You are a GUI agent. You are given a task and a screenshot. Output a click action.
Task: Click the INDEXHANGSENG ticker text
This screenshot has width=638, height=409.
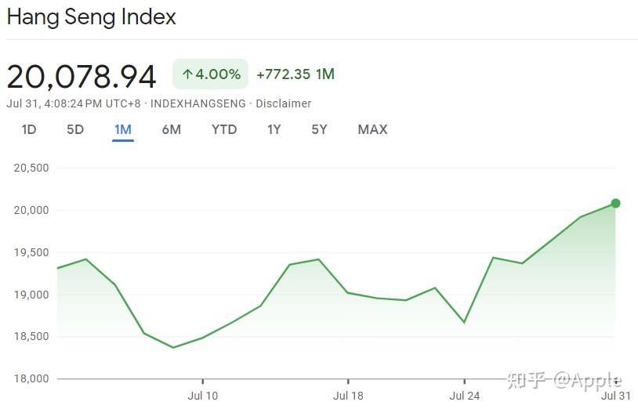(198, 103)
